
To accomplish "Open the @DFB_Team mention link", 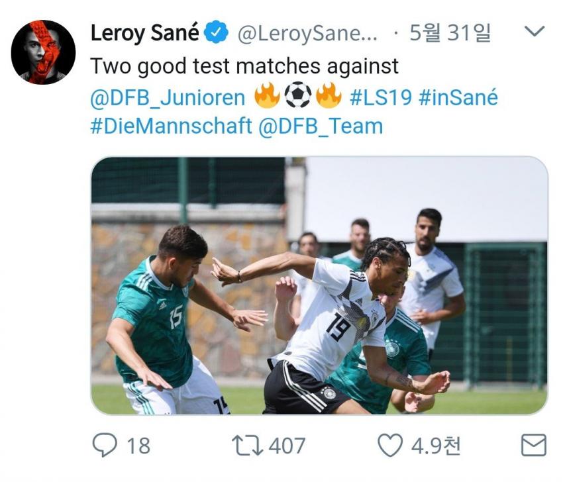I will tap(321, 126).
